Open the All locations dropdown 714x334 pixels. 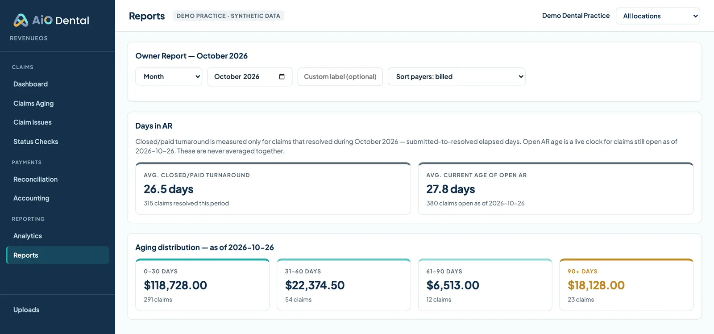pos(658,16)
